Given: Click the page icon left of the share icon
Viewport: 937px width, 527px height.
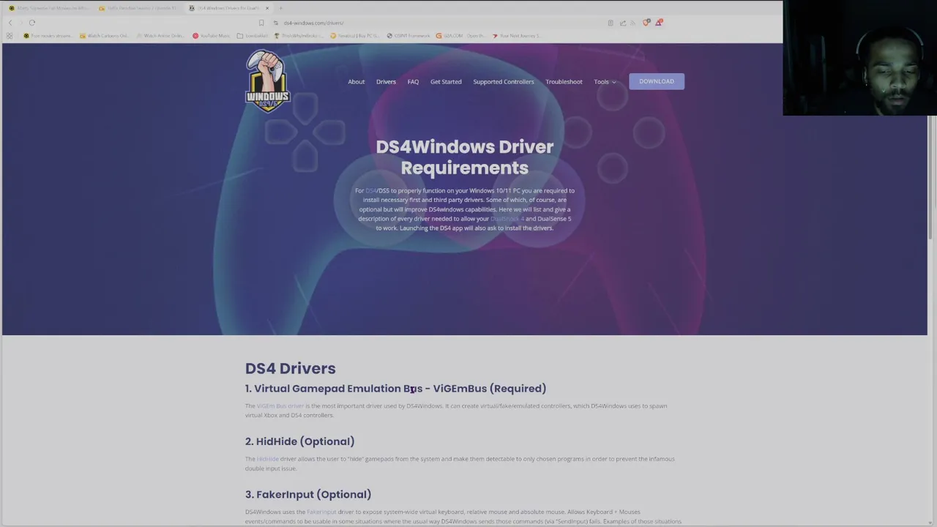Looking at the screenshot, I should pyautogui.click(x=611, y=23).
